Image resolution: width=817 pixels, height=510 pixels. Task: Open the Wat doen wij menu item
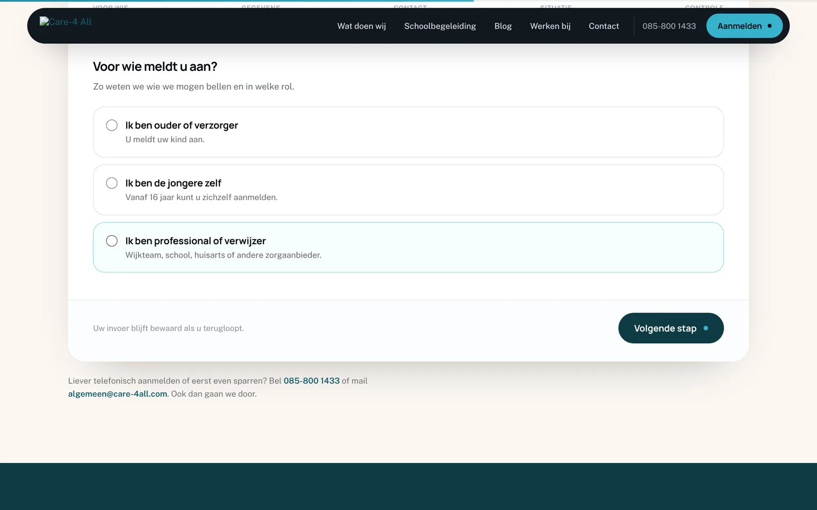point(362,26)
